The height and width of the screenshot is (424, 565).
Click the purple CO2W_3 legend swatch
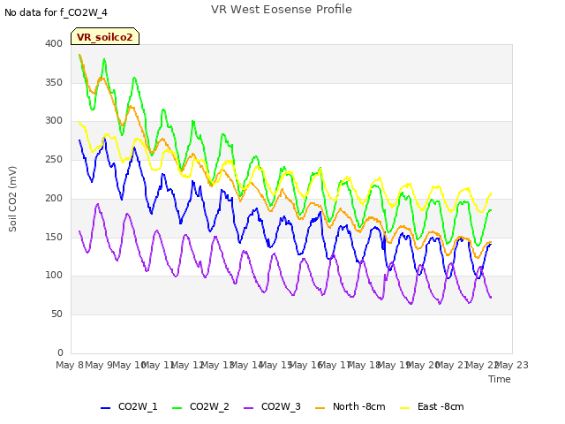pyautogui.click(x=249, y=408)
